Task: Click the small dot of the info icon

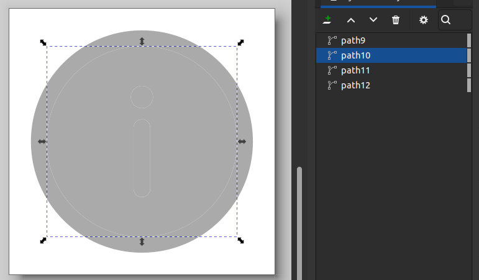Action: 142,96
